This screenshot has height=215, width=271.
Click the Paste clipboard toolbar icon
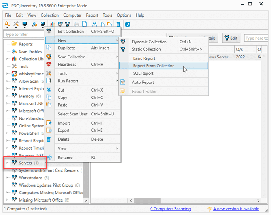(x=109, y=24)
